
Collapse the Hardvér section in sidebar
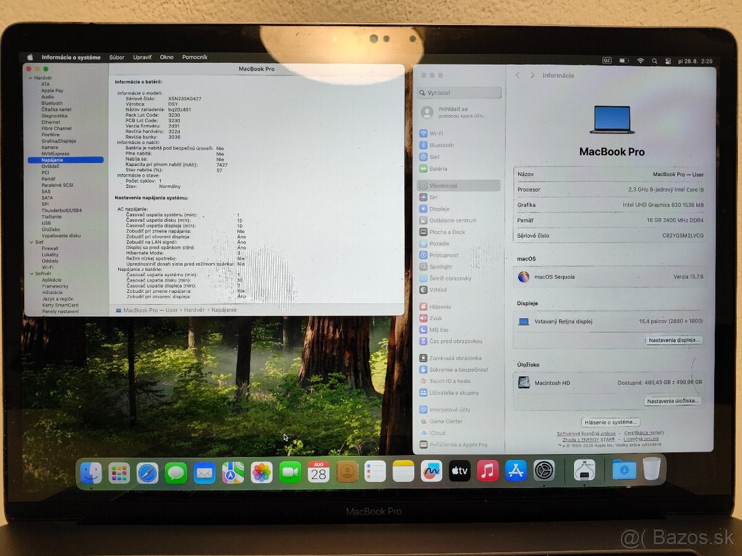pyautogui.click(x=30, y=78)
